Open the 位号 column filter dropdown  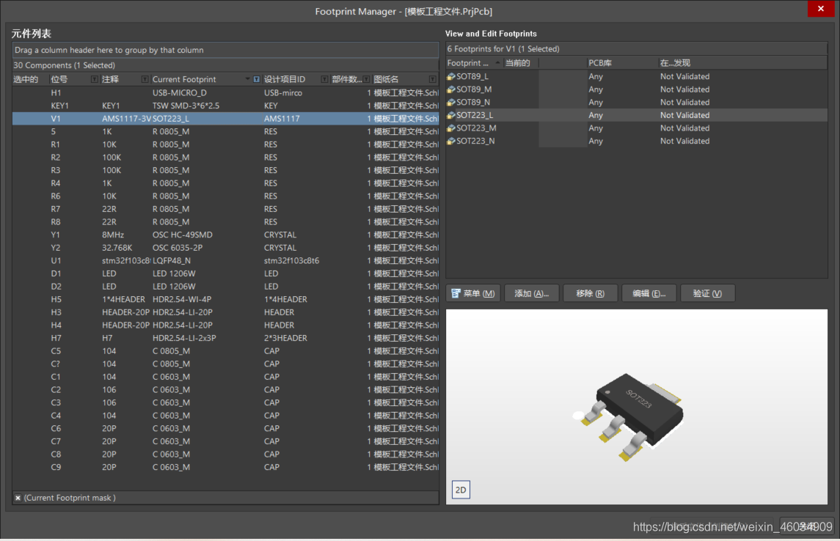94,79
